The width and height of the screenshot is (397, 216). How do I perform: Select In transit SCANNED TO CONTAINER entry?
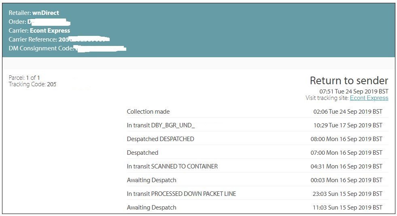tap(172, 166)
